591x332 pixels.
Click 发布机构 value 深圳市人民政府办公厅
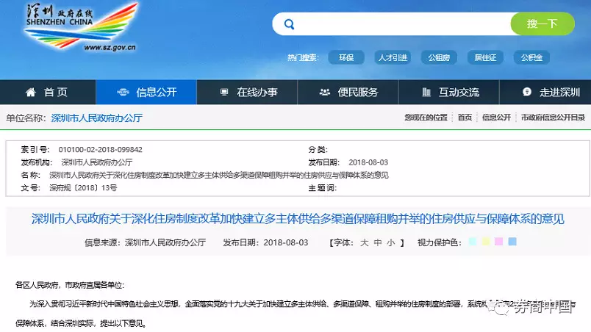97,162
